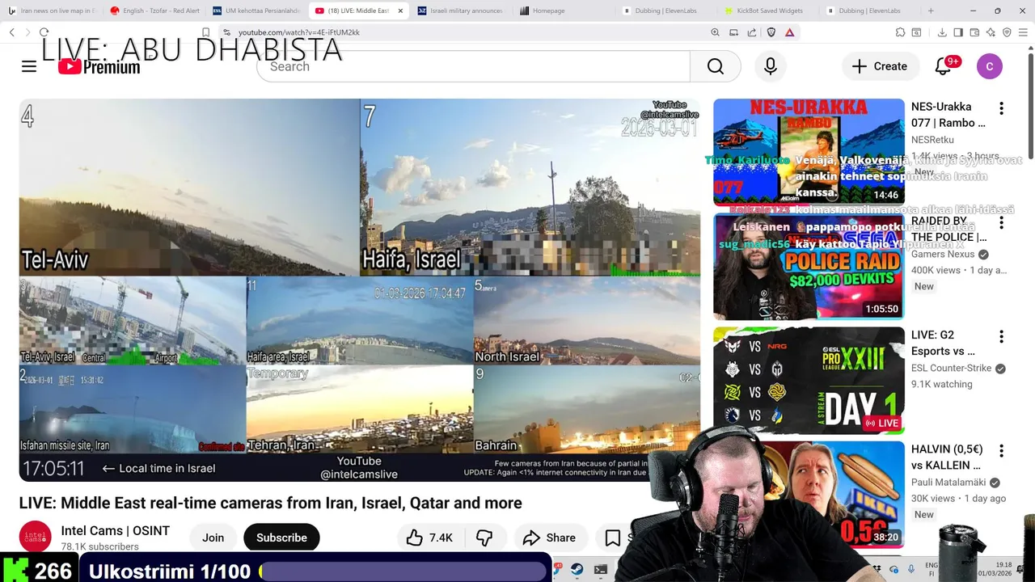Open the Intel Cams channel avatar
1035x582 pixels.
[36, 538]
